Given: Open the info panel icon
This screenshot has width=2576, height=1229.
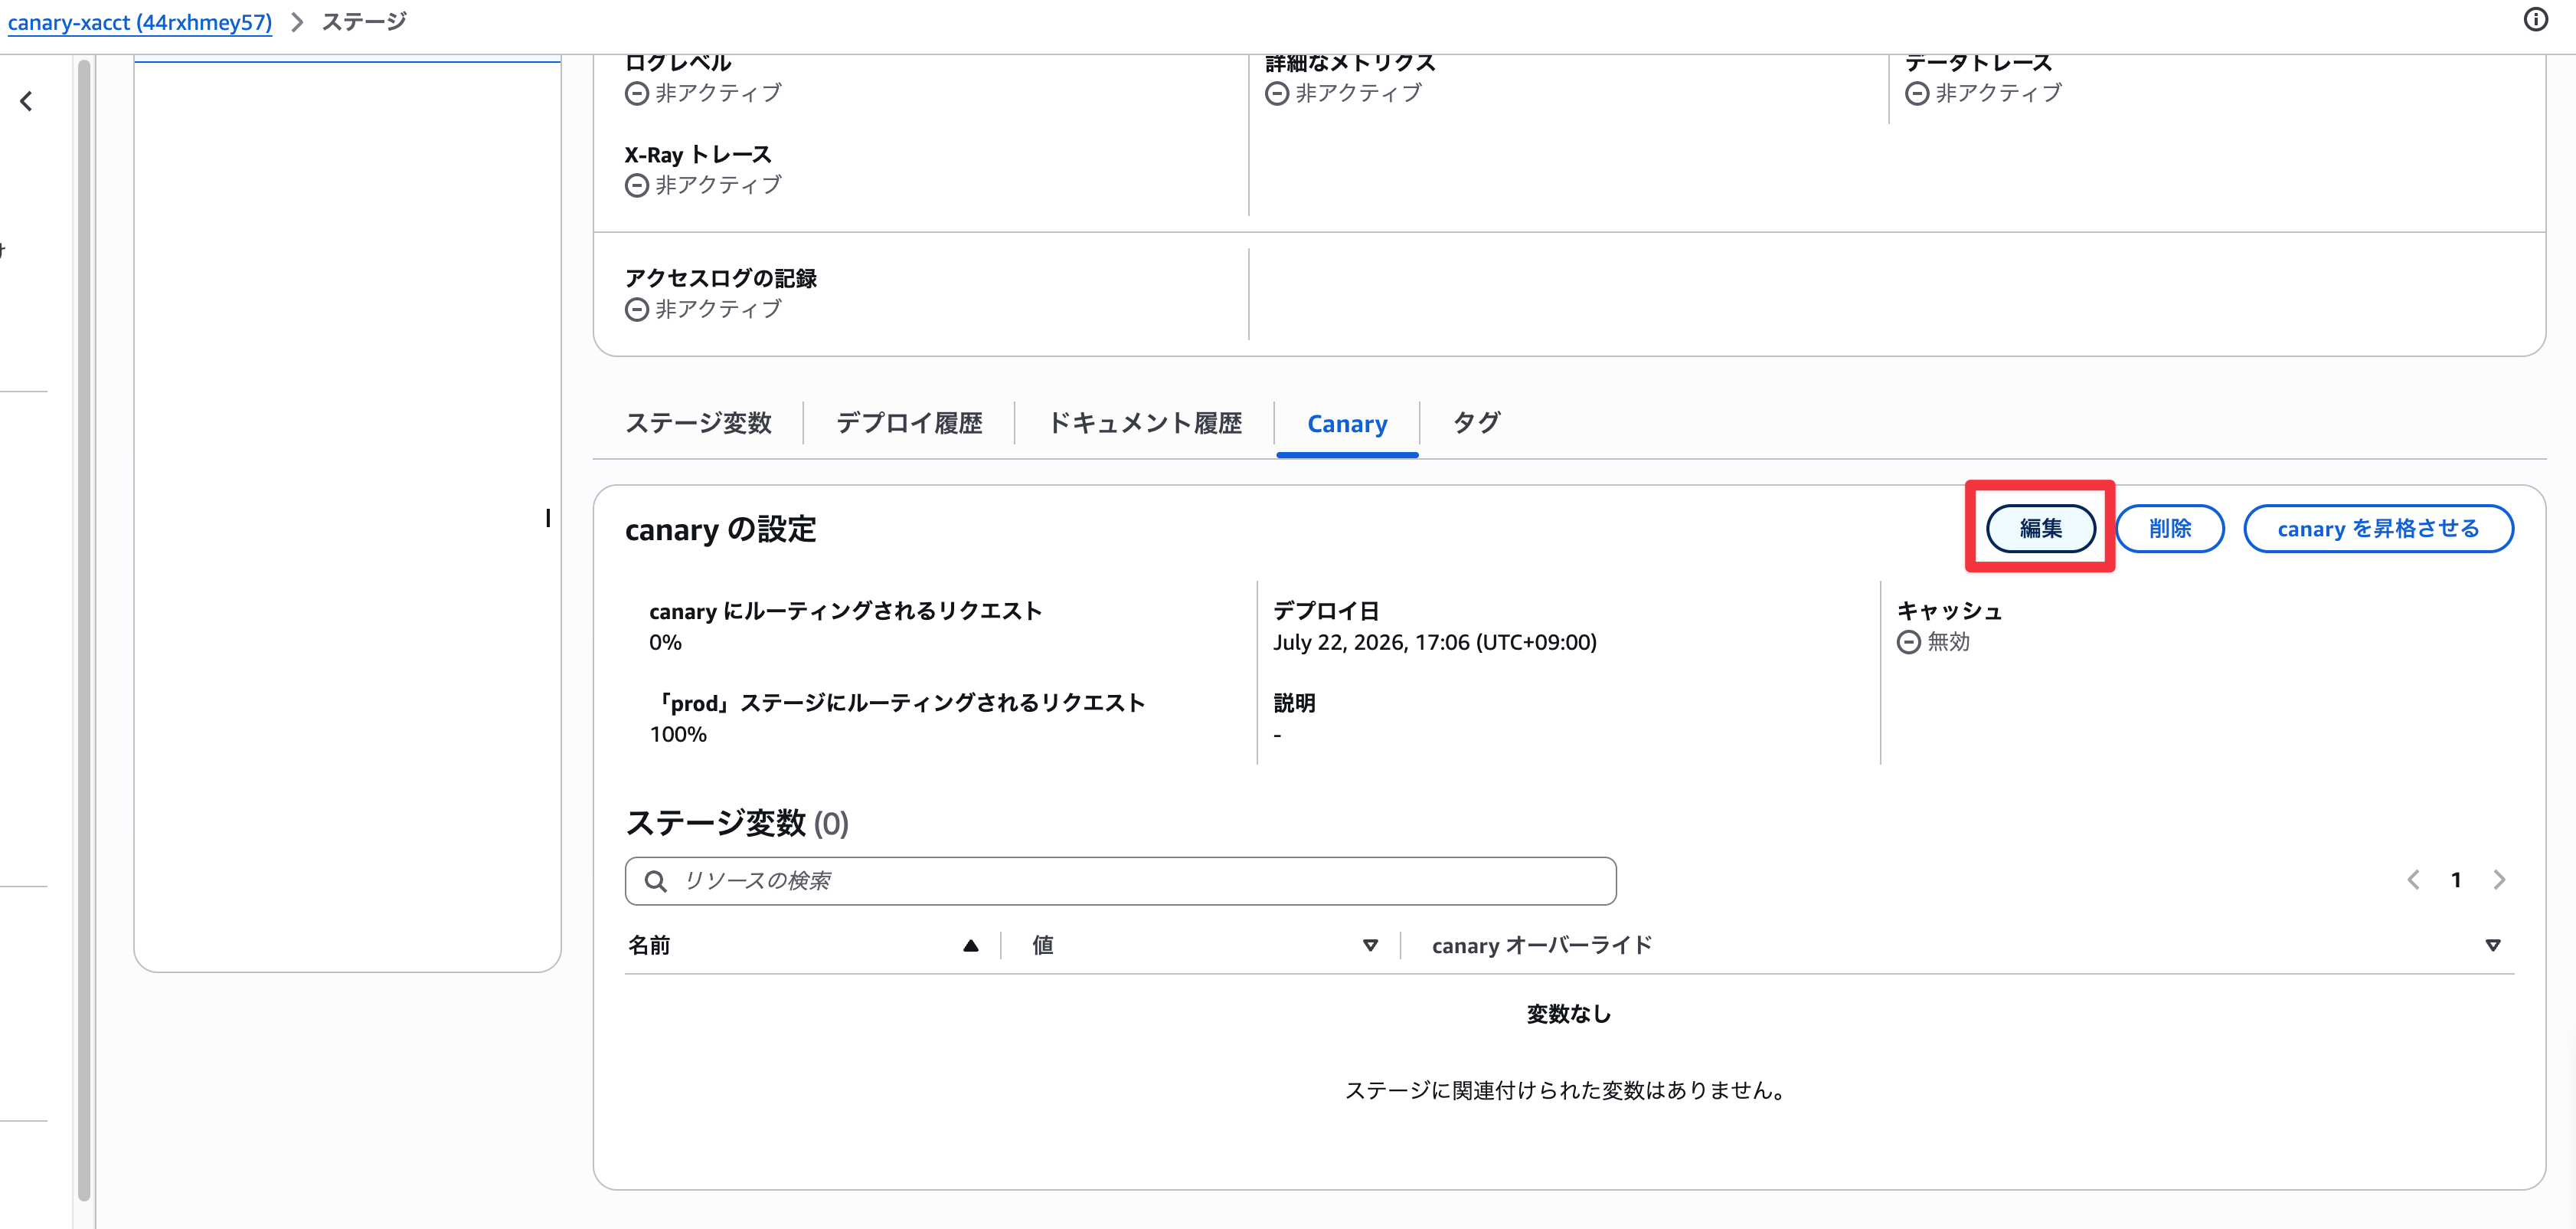Looking at the screenshot, I should pos(2536,20).
